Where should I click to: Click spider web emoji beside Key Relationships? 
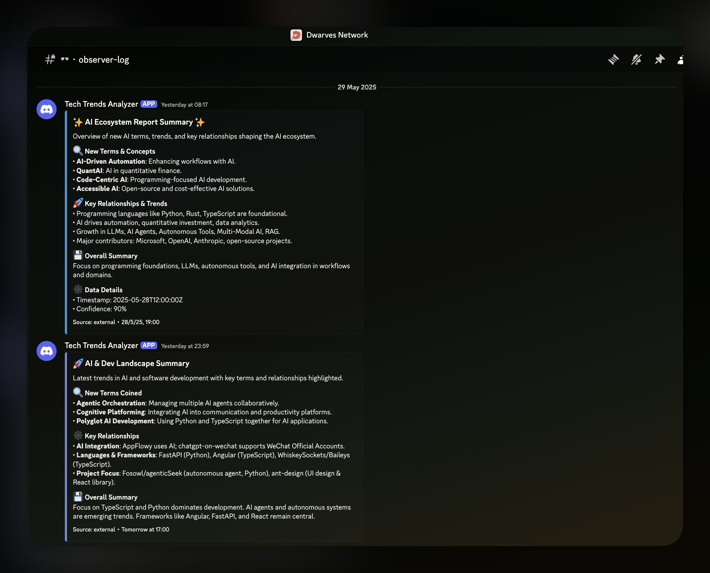click(x=78, y=435)
